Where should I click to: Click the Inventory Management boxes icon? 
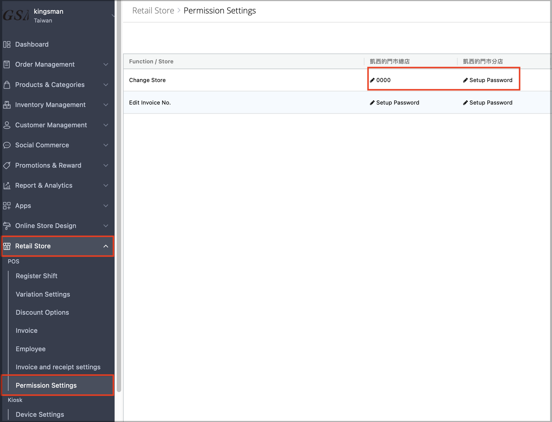(7, 105)
